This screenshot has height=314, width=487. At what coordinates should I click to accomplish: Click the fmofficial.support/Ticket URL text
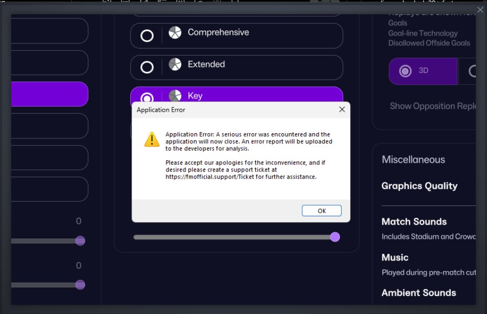click(210, 177)
